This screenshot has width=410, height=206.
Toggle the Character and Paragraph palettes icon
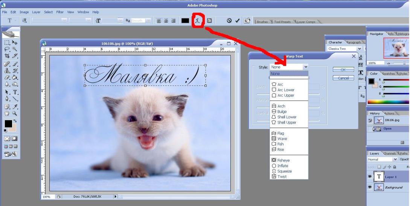click(x=209, y=21)
